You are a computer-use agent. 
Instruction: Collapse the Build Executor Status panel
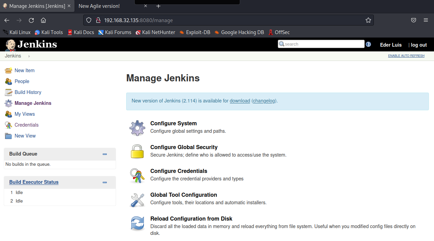pyautogui.click(x=105, y=182)
